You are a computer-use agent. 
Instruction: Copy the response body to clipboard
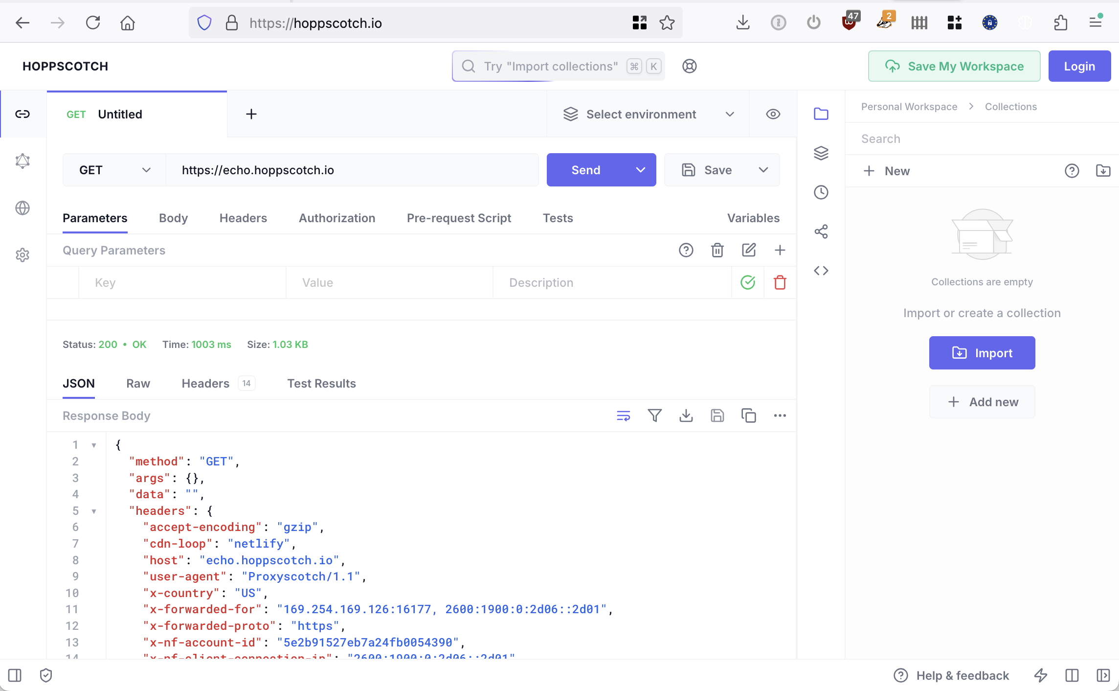[748, 415]
